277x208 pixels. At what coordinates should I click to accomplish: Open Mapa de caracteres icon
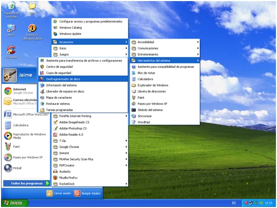pos(42,97)
